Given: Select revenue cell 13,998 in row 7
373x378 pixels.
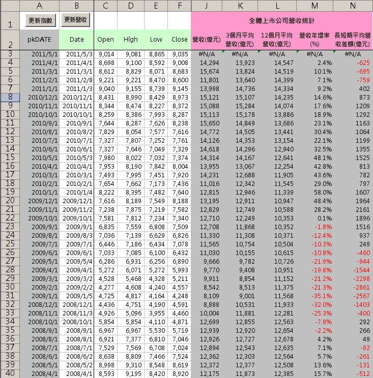Looking at the screenshot, I should 207,89.
